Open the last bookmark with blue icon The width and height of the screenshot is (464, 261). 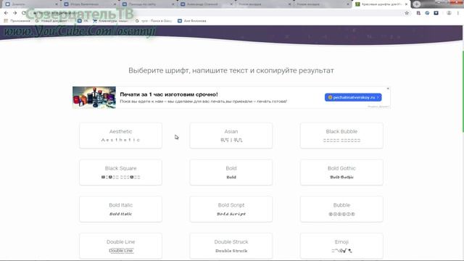click(x=191, y=21)
